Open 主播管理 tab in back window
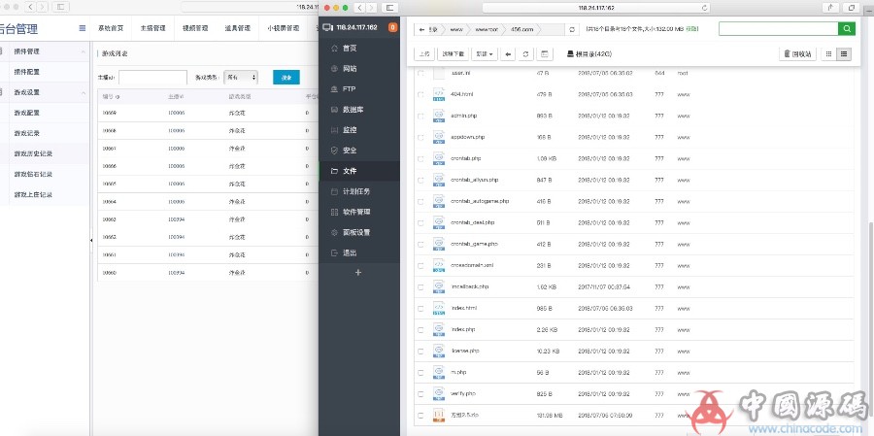 (152, 28)
